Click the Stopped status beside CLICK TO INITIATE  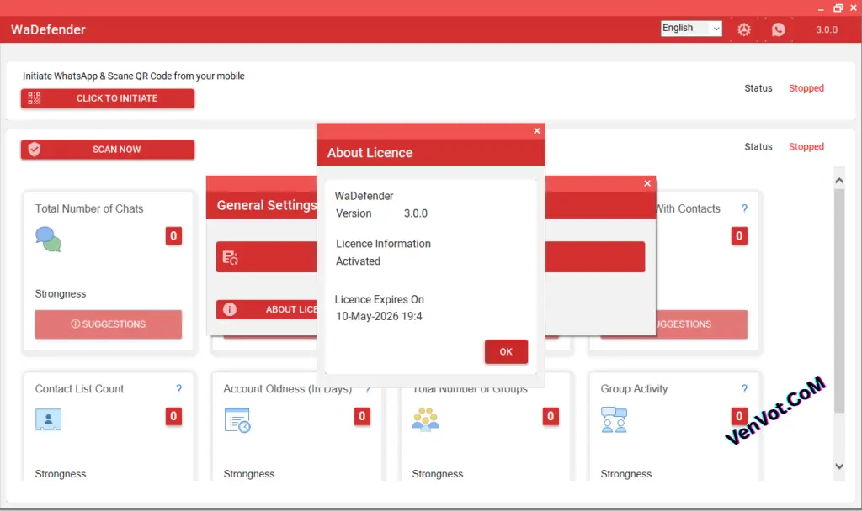806,88
